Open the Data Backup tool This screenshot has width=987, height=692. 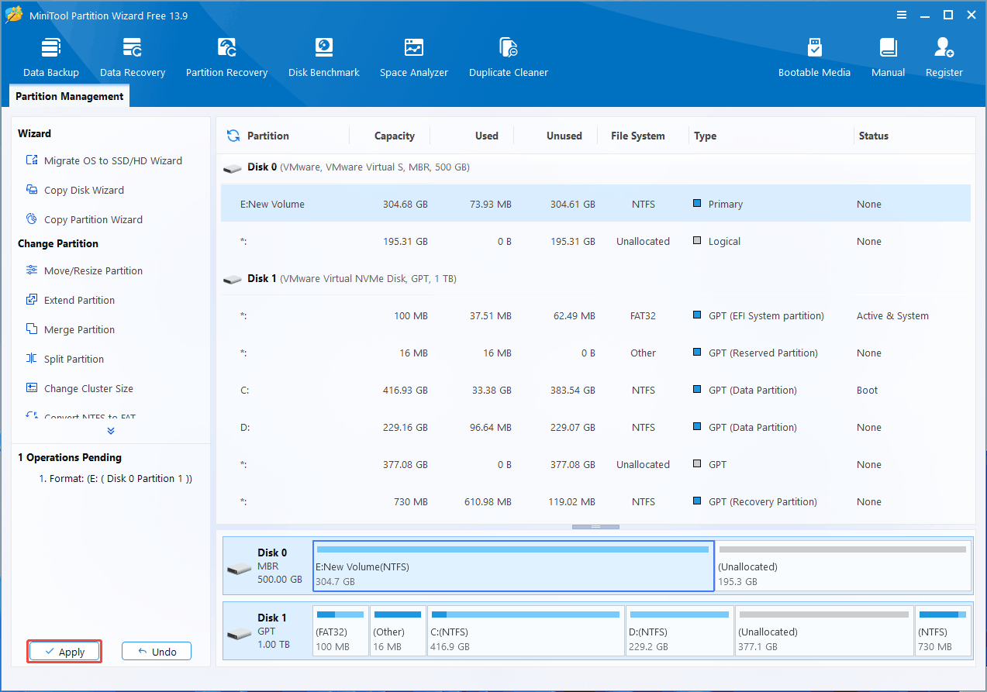click(x=51, y=57)
